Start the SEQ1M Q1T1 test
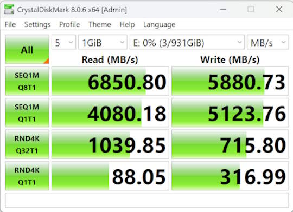This screenshot has height=212, width=293. [27, 112]
